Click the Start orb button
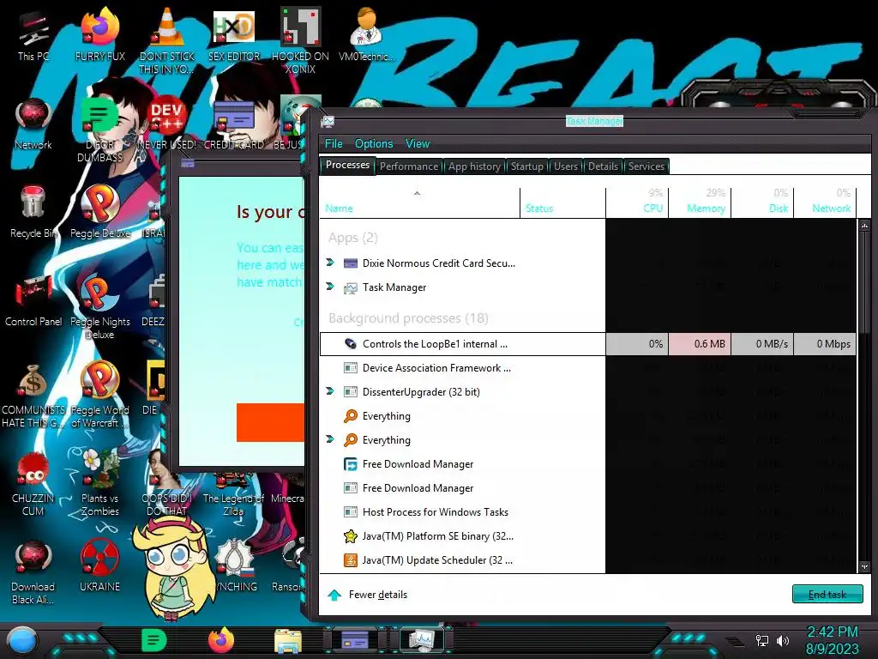Screen dimensions: 878x659 point(22,641)
